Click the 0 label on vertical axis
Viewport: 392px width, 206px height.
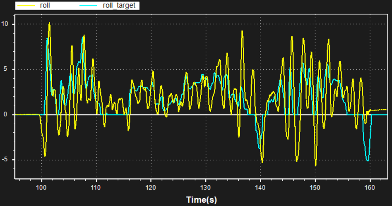(5, 115)
